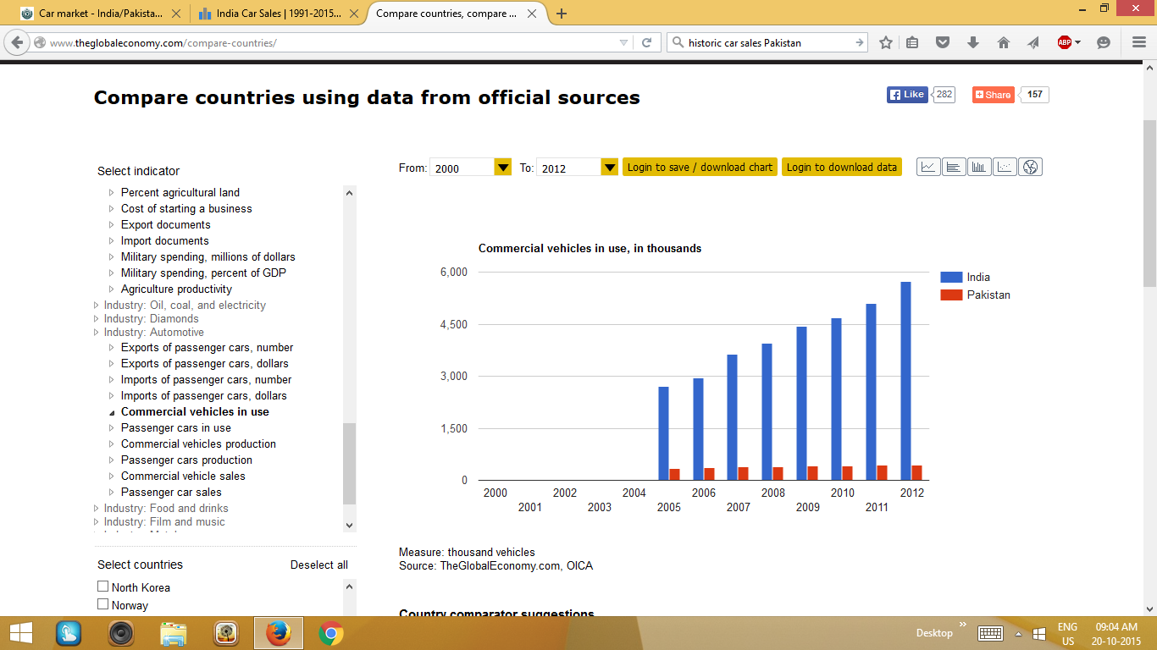This screenshot has width=1157, height=650.
Task: Open Windows Start menu
Action: [20, 633]
